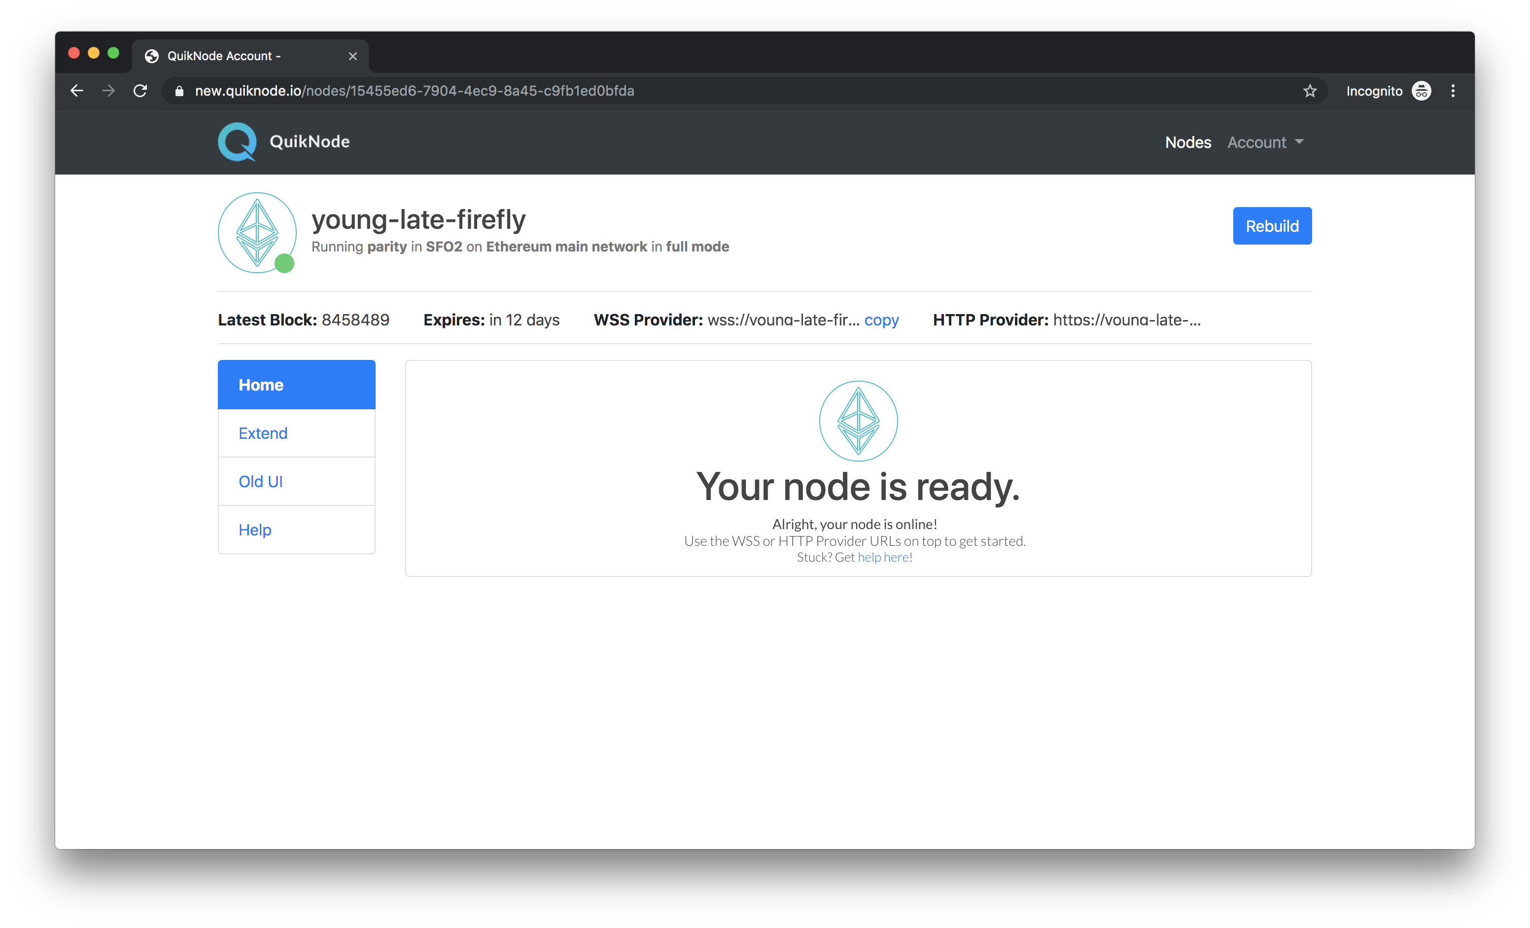Click the young-late-firefly node title

(x=418, y=219)
